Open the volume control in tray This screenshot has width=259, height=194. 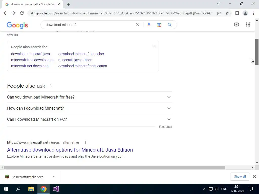(x=217, y=189)
